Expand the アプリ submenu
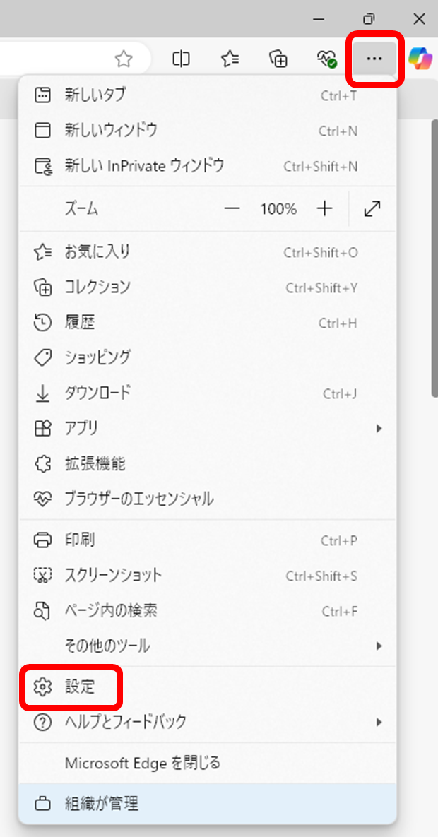 (x=208, y=427)
